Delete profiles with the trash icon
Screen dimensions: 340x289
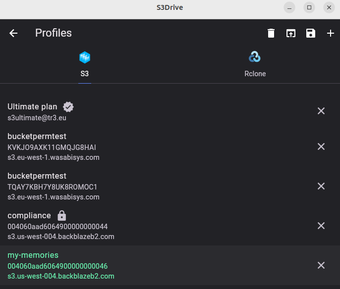pyautogui.click(x=271, y=33)
